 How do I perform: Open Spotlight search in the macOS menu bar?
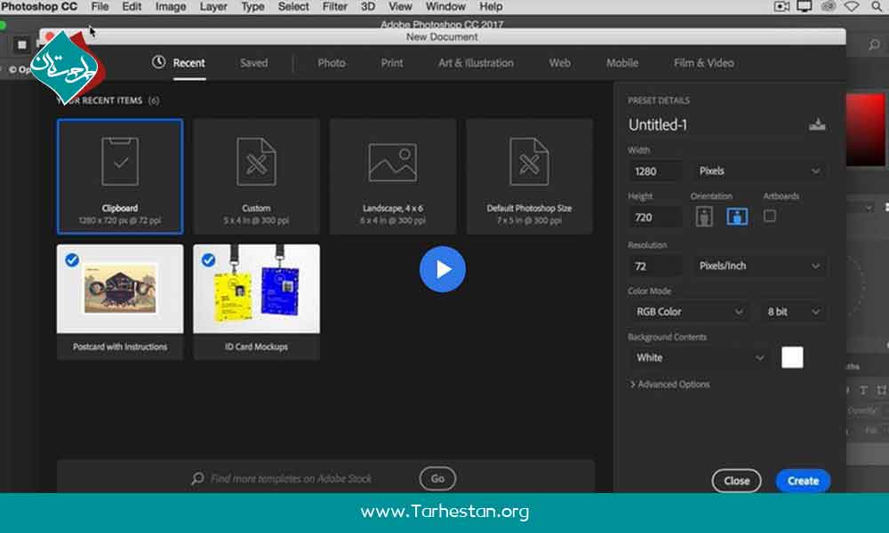(877, 7)
